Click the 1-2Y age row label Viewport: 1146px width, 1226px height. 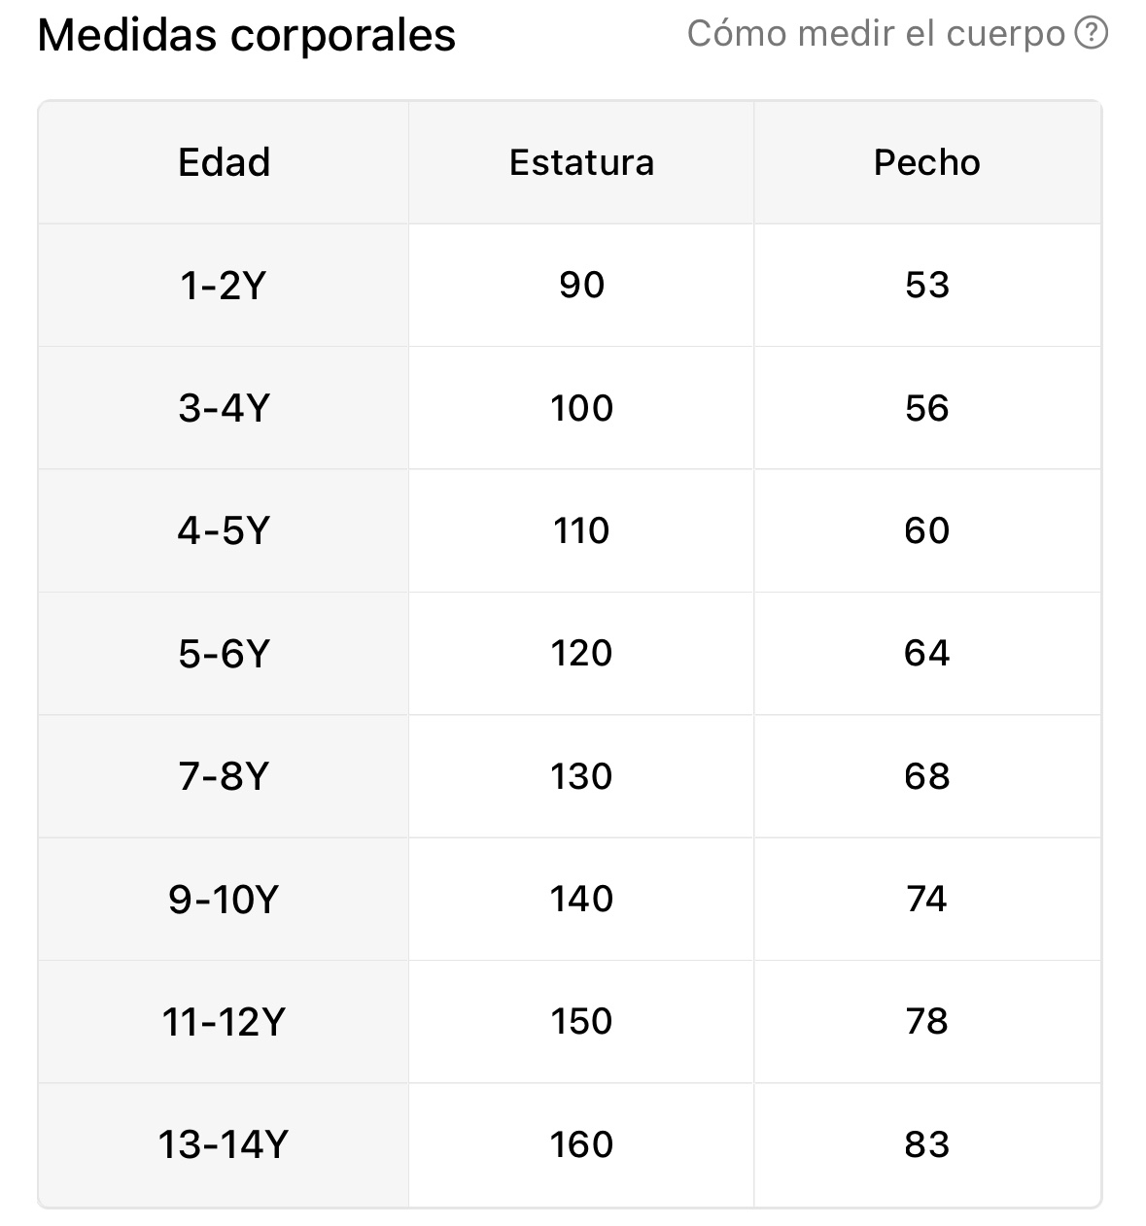(x=224, y=286)
